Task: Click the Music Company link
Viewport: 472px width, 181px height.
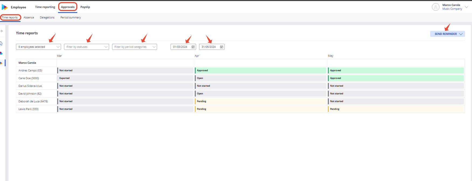Action: tap(452, 9)
